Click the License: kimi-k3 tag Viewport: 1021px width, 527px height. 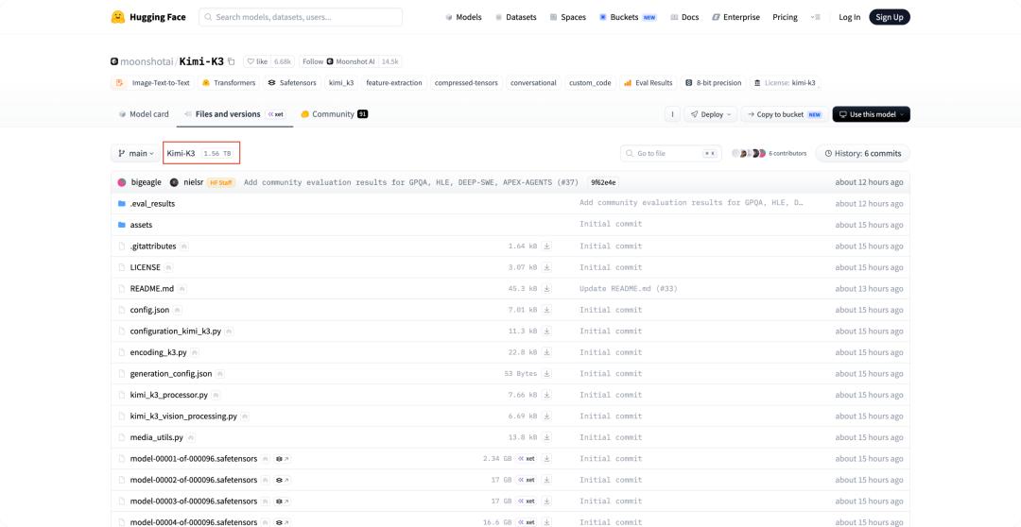tap(786, 82)
